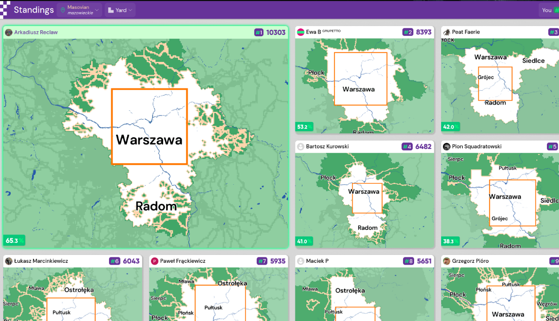The width and height of the screenshot is (559, 321).
Task: Click the 53.2% badge on Ewa B's map
Action: 305,127
